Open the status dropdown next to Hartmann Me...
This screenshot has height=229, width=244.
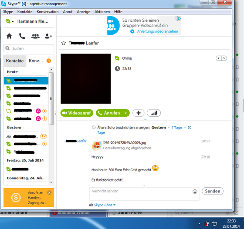(x=13, y=21)
